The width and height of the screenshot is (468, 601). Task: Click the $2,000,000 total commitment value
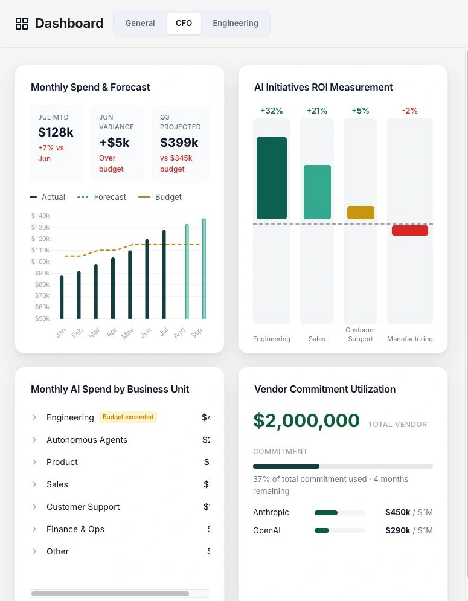306,421
